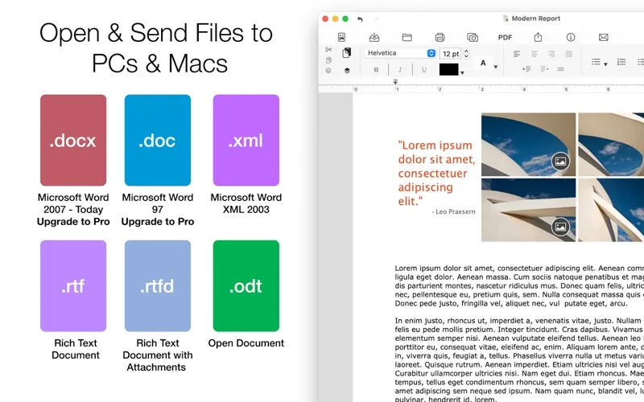Click the Leo Praesern attribution text

pyautogui.click(x=453, y=211)
